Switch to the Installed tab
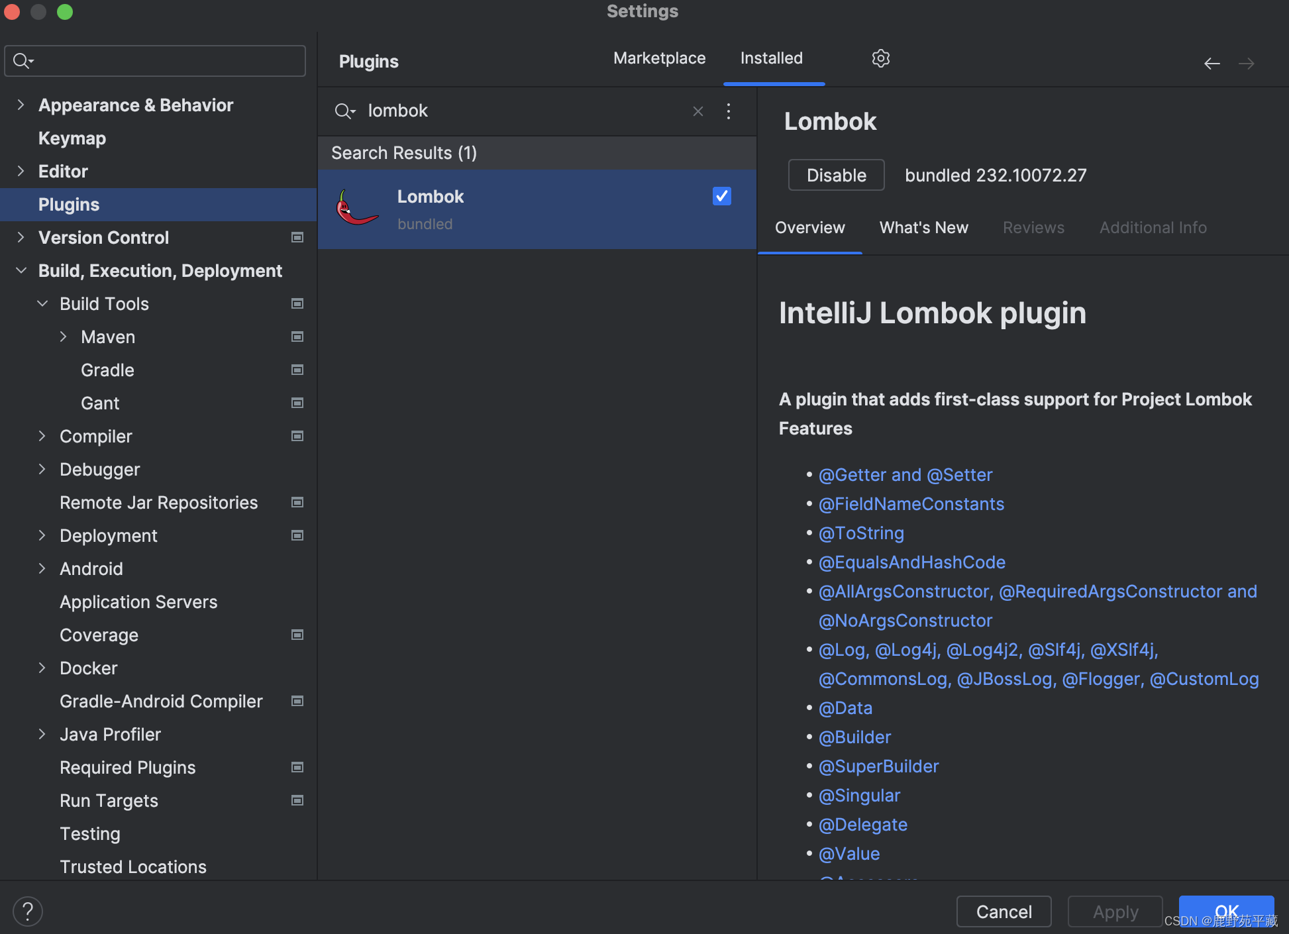The image size is (1289, 934). pyautogui.click(x=772, y=58)
